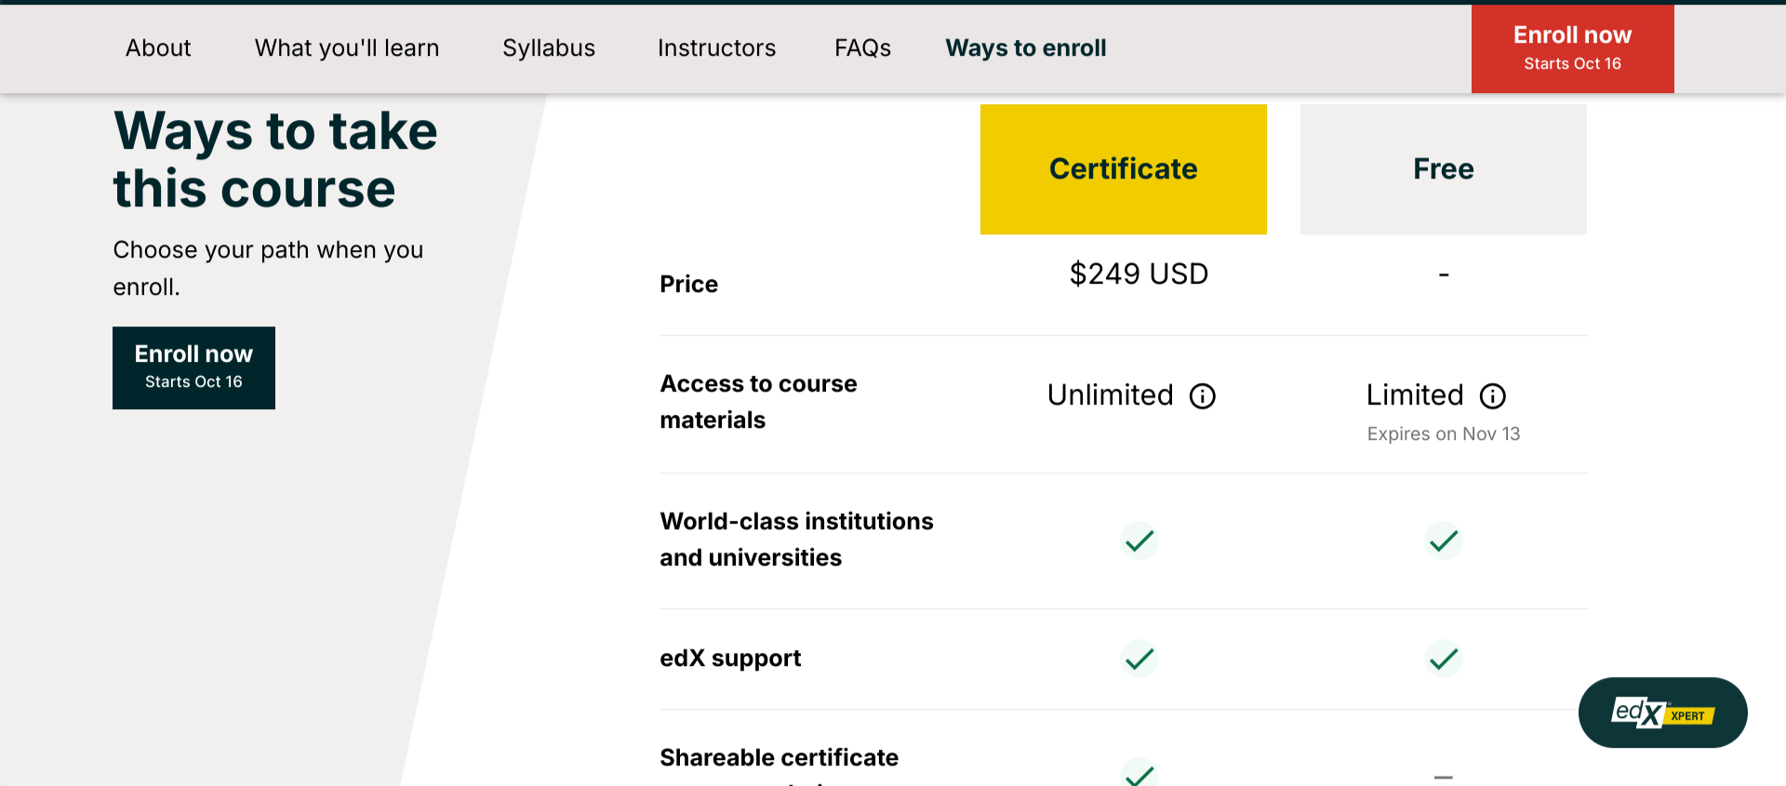
Task: Click info icon next to Unlimited
Action: (1203, 396)
